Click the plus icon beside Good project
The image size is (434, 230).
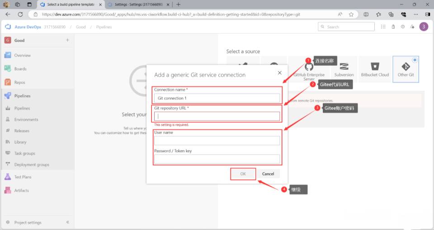point(67,40)
